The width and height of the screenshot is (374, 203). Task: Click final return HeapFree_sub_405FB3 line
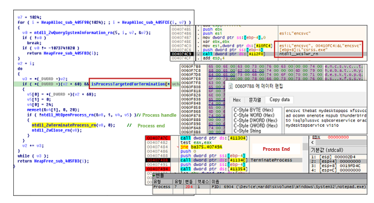pos(53,161)
